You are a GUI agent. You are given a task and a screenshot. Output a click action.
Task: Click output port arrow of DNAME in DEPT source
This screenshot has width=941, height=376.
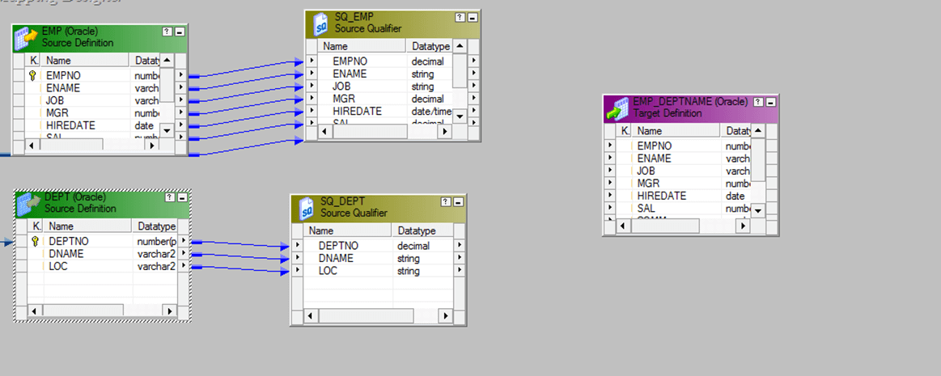184,254
